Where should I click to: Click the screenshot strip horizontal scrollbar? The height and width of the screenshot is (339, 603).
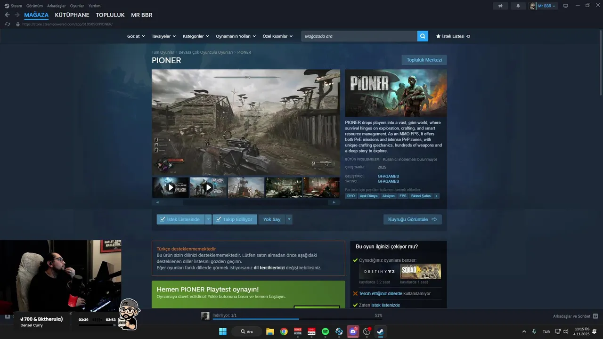pos(245,202)
